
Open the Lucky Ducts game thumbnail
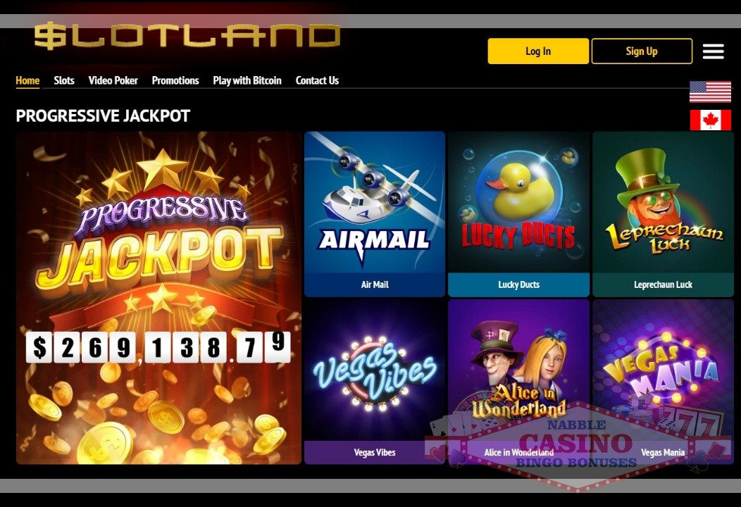pos(518,214)
